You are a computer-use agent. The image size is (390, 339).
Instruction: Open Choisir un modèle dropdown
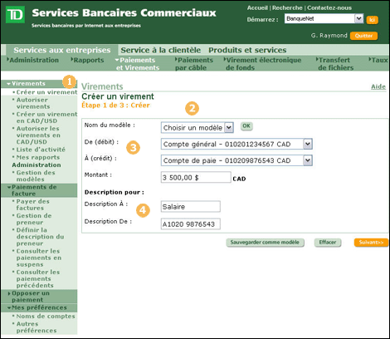197,128
